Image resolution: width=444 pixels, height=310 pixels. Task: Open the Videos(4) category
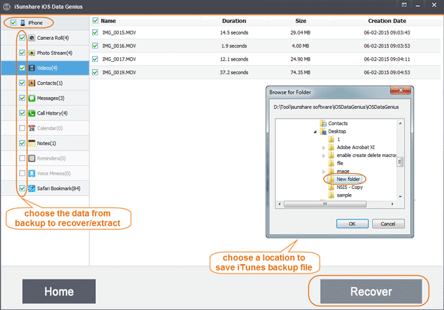click(x=45, y=68)
